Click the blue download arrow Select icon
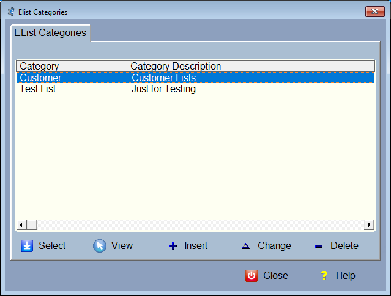This screenshot has height=296, width=391. click(x=27, y=246)
